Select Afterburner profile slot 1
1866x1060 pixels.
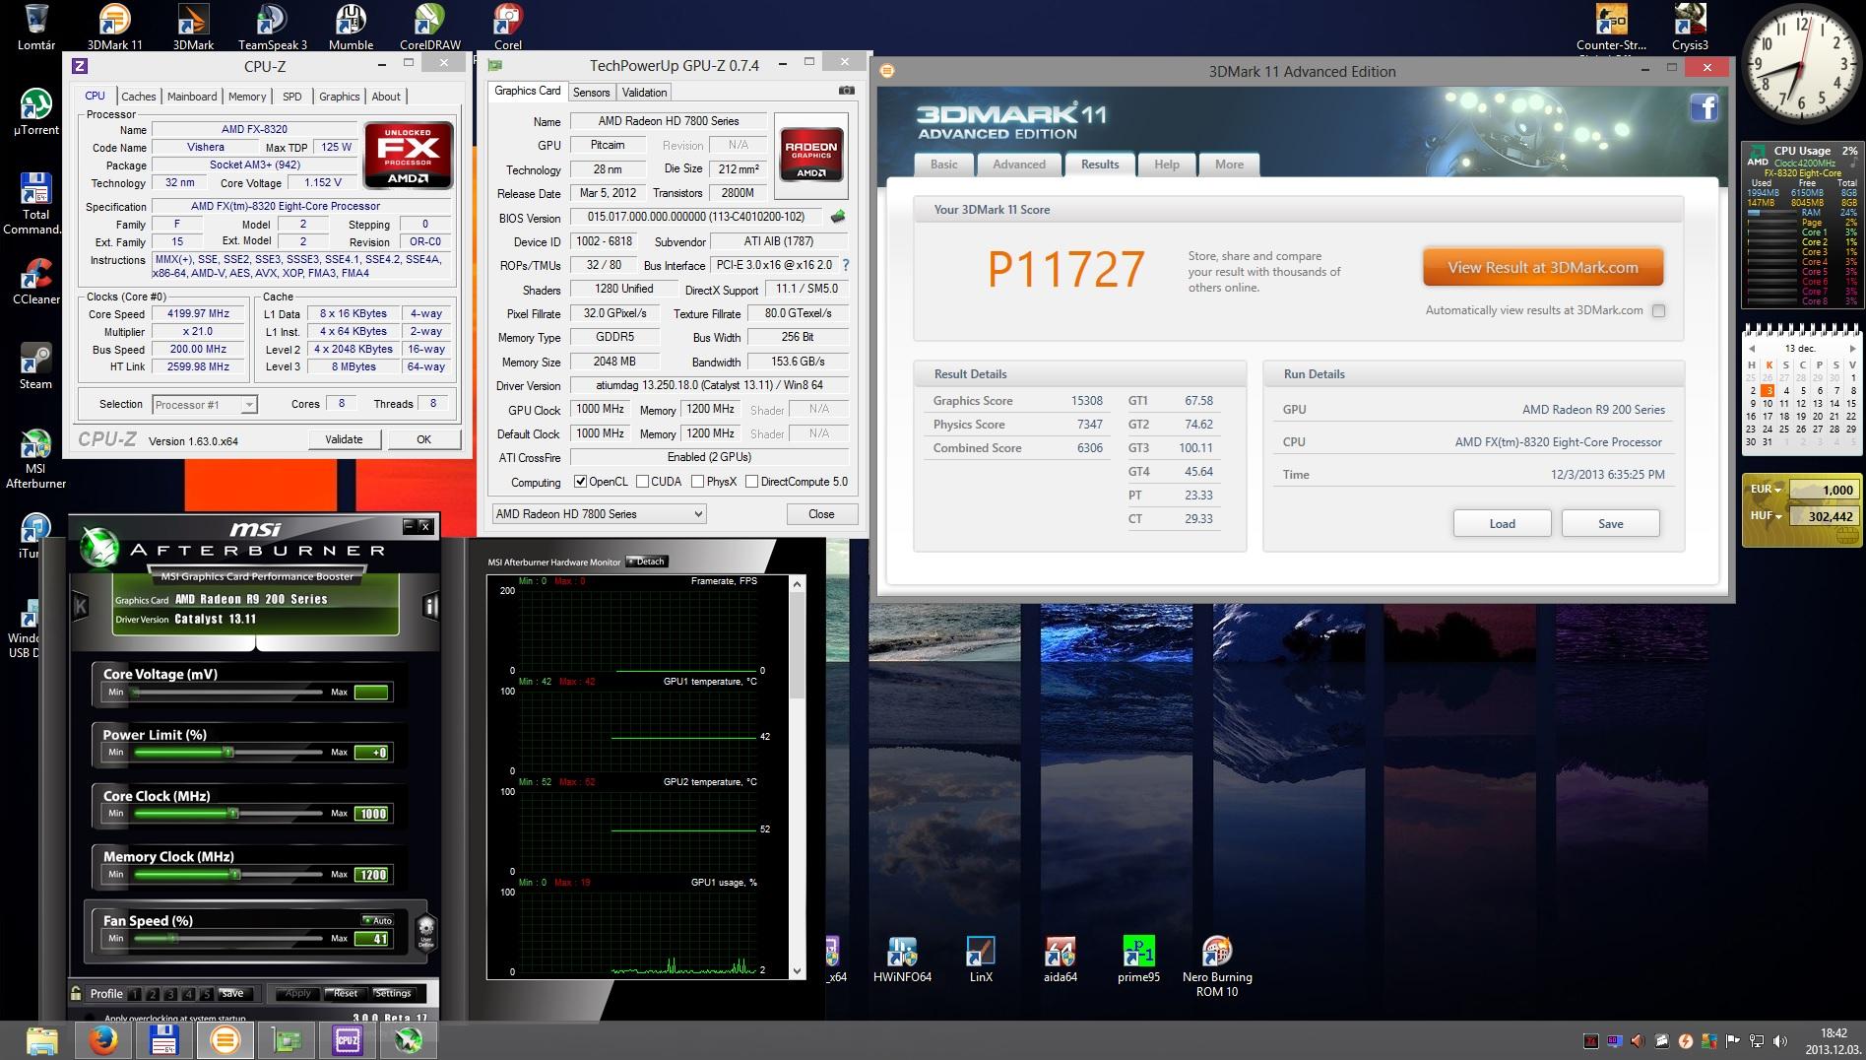click(137, 994)
